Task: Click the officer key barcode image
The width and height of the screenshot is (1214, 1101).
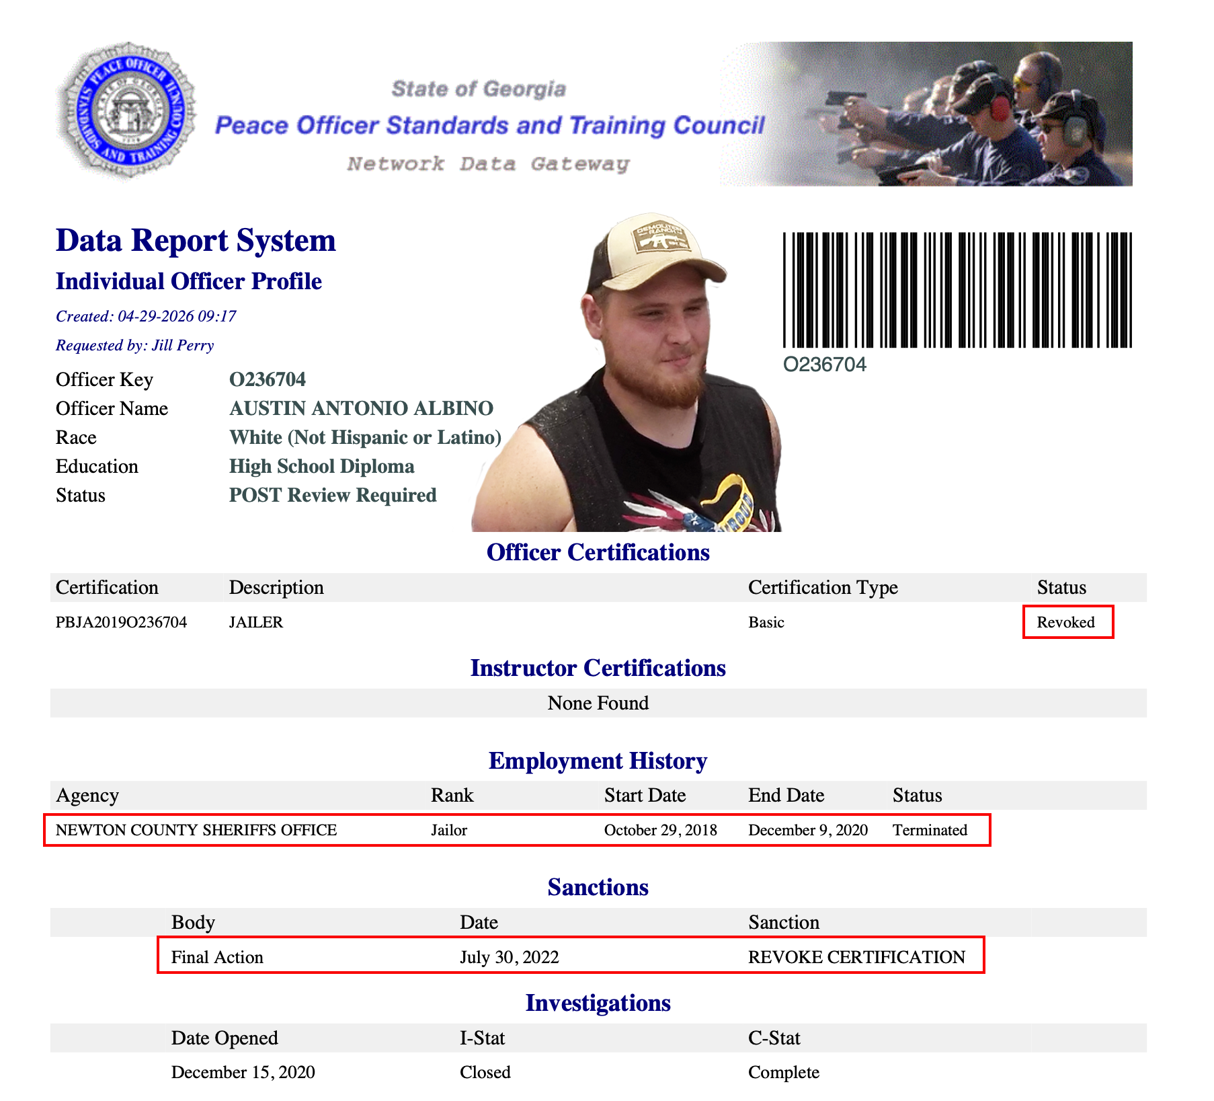Action: coord(957,290)
